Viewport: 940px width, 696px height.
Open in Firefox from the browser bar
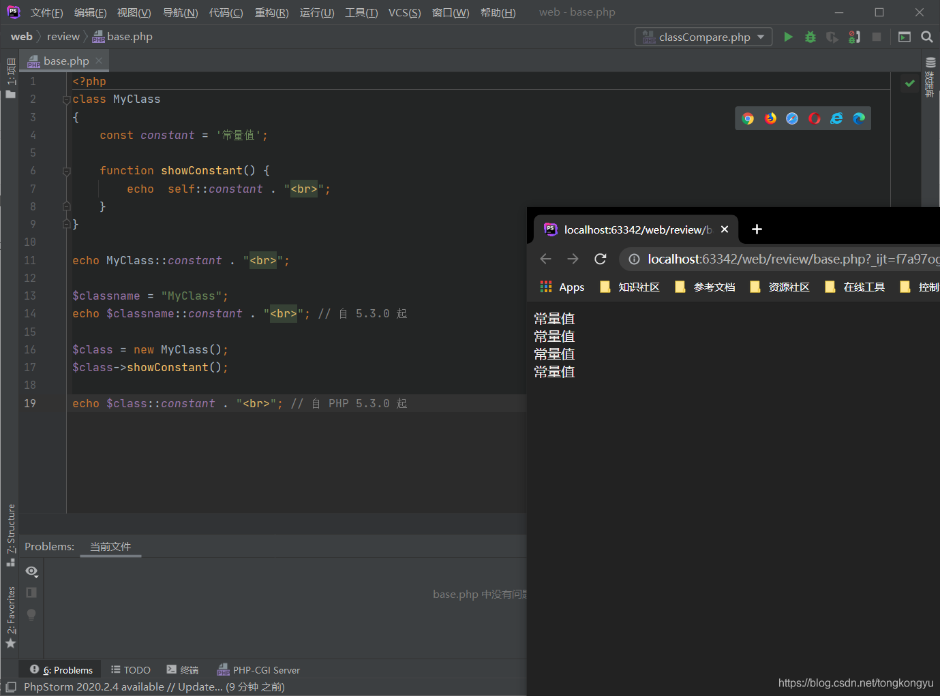(770, 118)
